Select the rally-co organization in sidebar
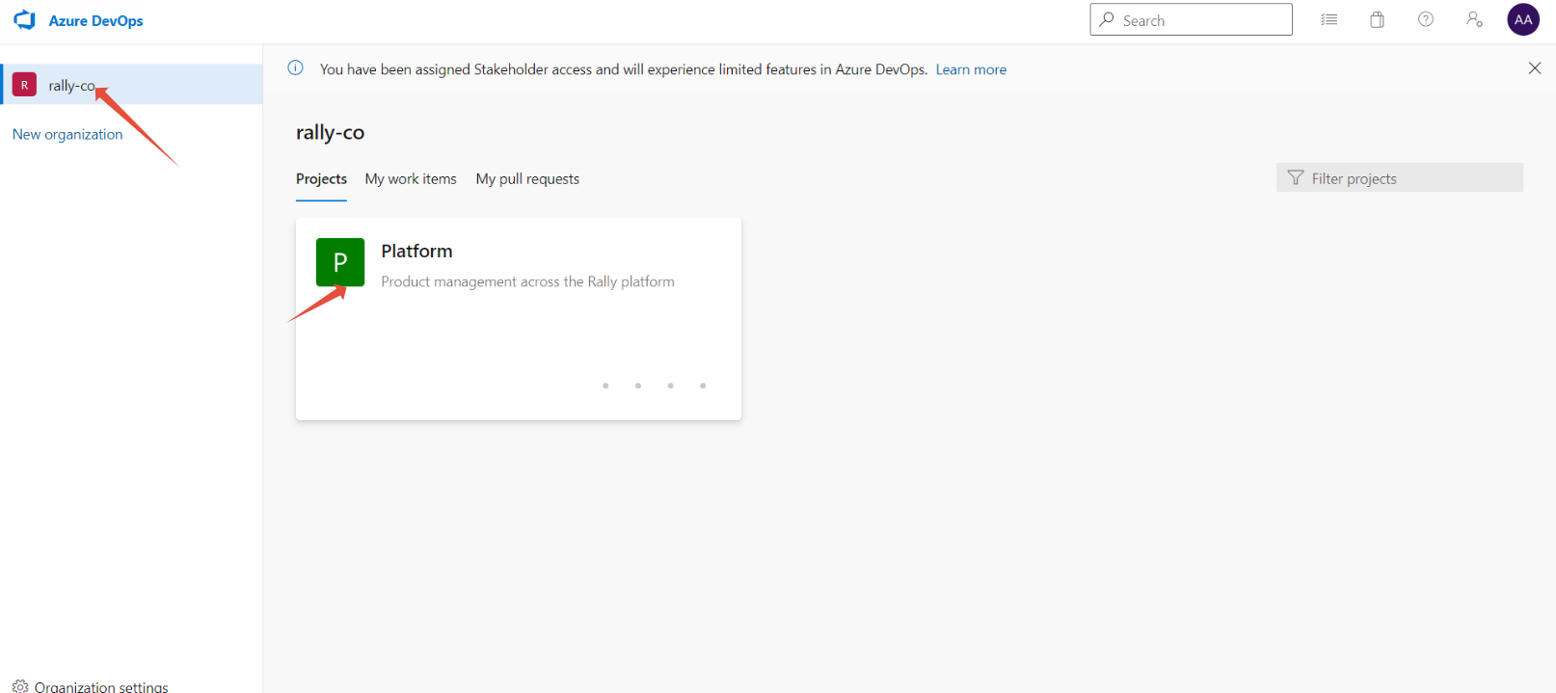 [x=131, y=85]
